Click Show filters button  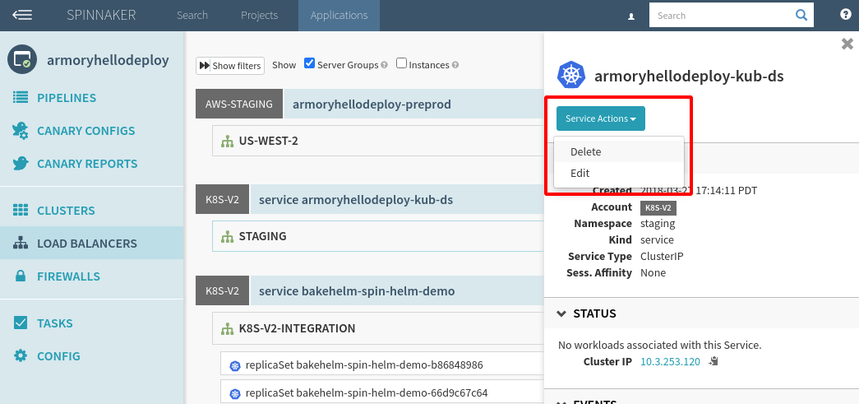230,65
